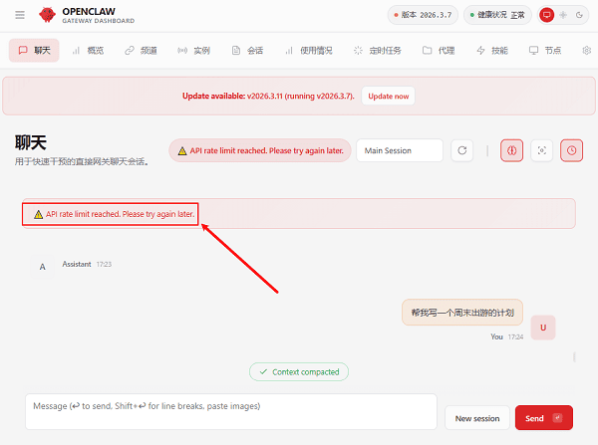
Task: Open the 频道 channels tab
Action: pyautogui.click(x=141, y=51)
